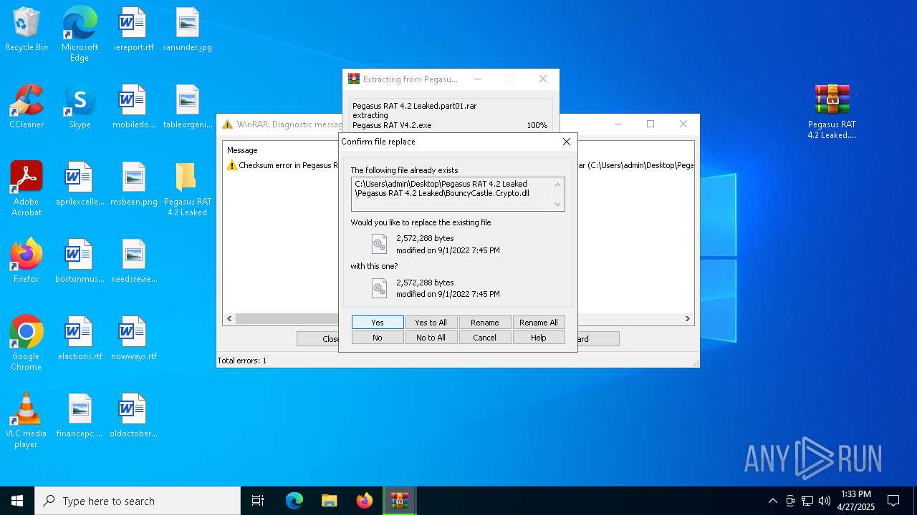Open Help in replace dialog
This screenshot has height=515, width=917.
[x=539, y=338]
